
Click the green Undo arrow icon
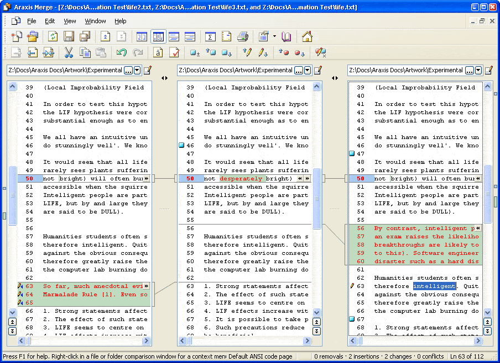coord(121,53)
